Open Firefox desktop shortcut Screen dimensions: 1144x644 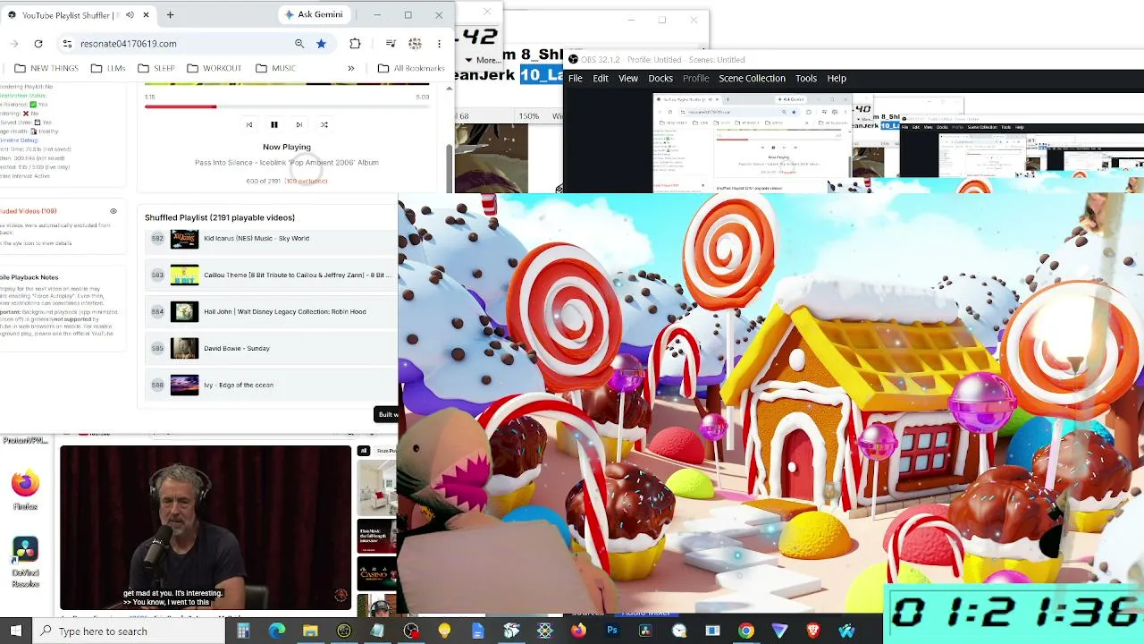pos(25,490)
